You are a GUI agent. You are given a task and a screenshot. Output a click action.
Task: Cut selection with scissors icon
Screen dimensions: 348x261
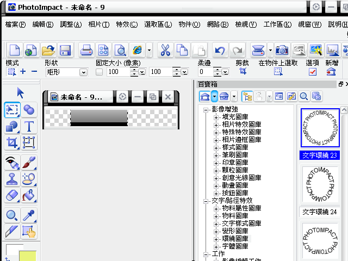(165, 49)
